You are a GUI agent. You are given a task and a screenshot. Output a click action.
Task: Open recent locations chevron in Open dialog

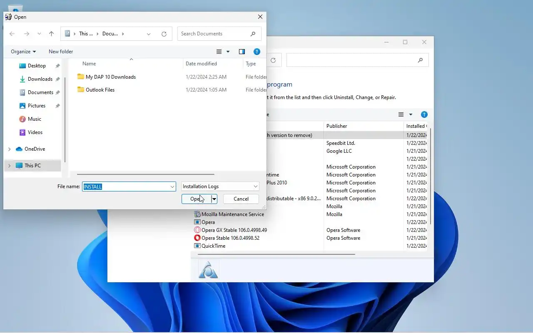pyautogui.click(x=39, y=34)
